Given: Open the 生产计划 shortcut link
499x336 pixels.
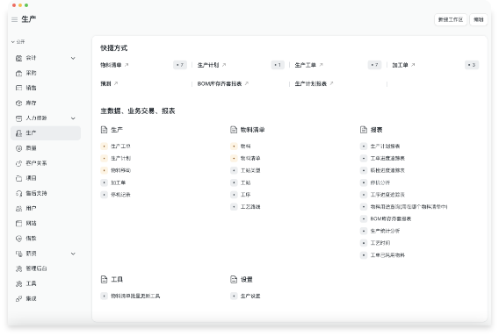Looking at the screenshot, I should click(x=208, y=65).
